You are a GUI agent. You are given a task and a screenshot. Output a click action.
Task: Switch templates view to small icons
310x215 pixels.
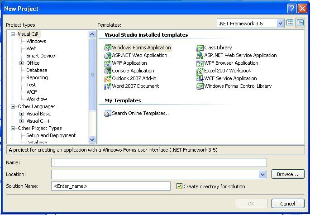(x=300, y=23)
